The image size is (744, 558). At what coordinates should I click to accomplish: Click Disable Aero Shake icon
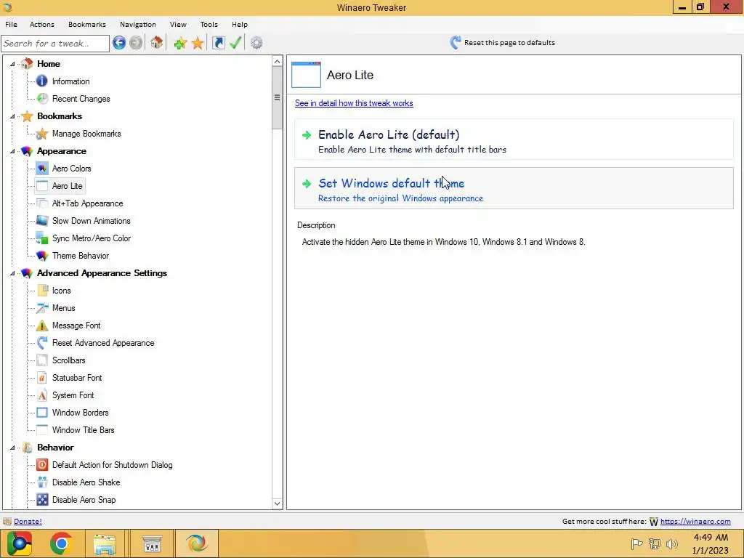pyautogui.click(x=42, y=482)
